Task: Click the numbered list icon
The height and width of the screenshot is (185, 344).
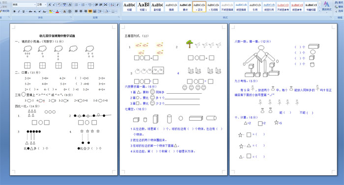Action: point(84,4)
